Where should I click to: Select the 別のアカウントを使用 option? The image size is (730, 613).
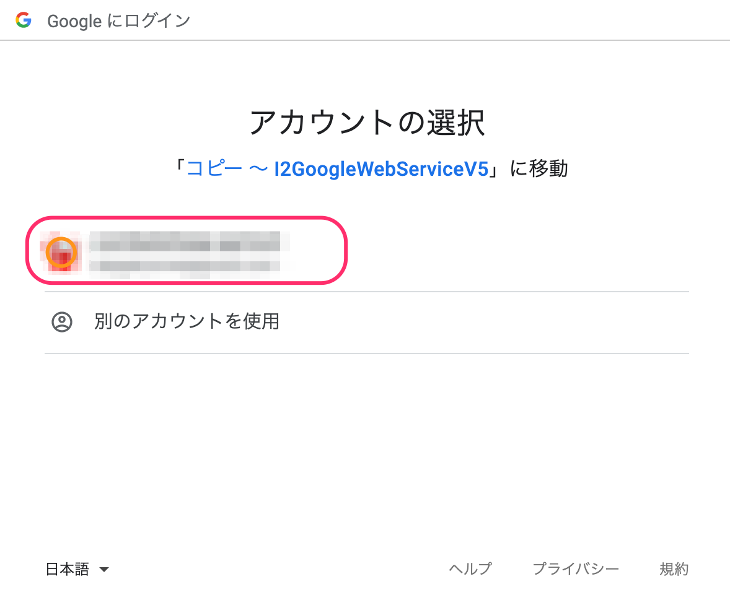click(x=187, y=321)
